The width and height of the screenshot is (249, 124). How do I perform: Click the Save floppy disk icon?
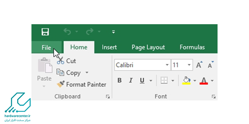[45, 32]
